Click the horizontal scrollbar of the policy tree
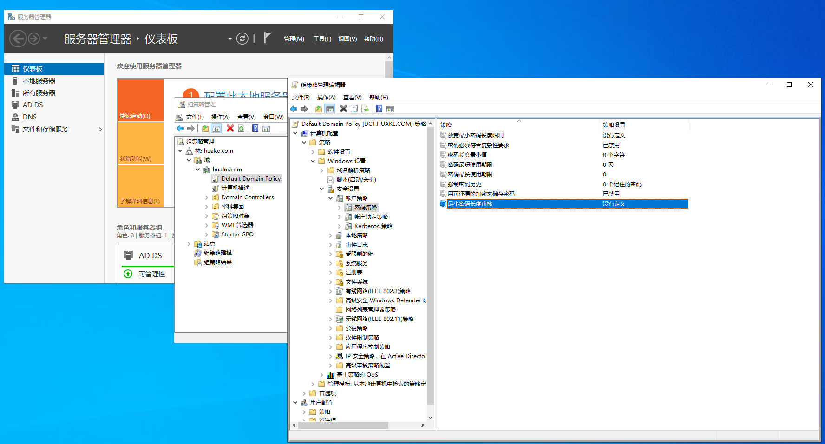 click(343, 425)
